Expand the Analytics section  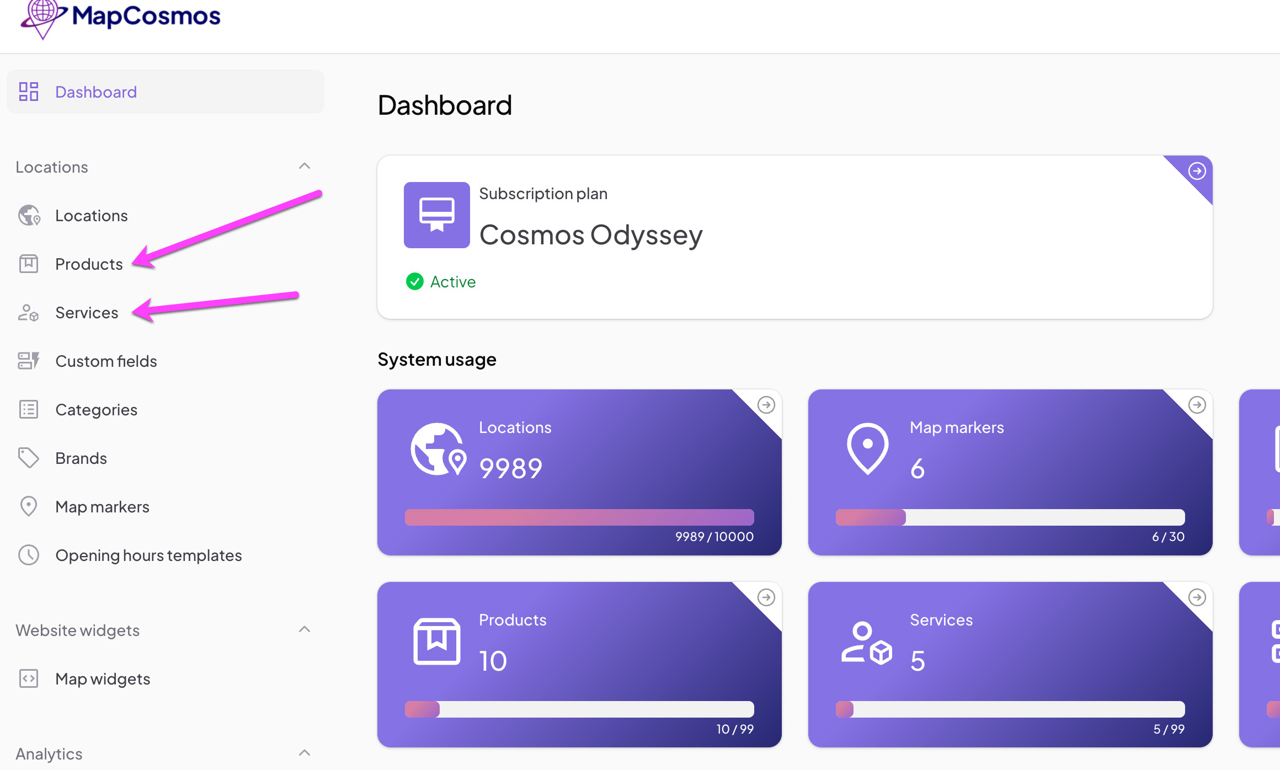click(x=304, y=753)
